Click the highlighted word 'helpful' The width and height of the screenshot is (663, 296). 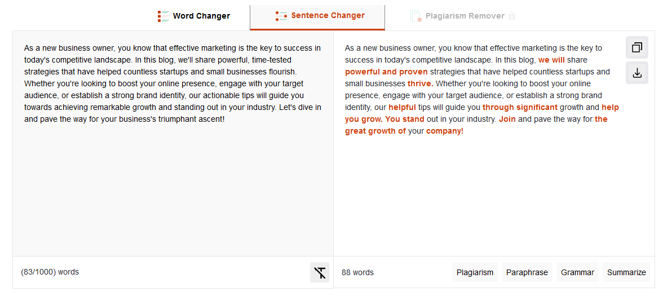pos(402,107)
